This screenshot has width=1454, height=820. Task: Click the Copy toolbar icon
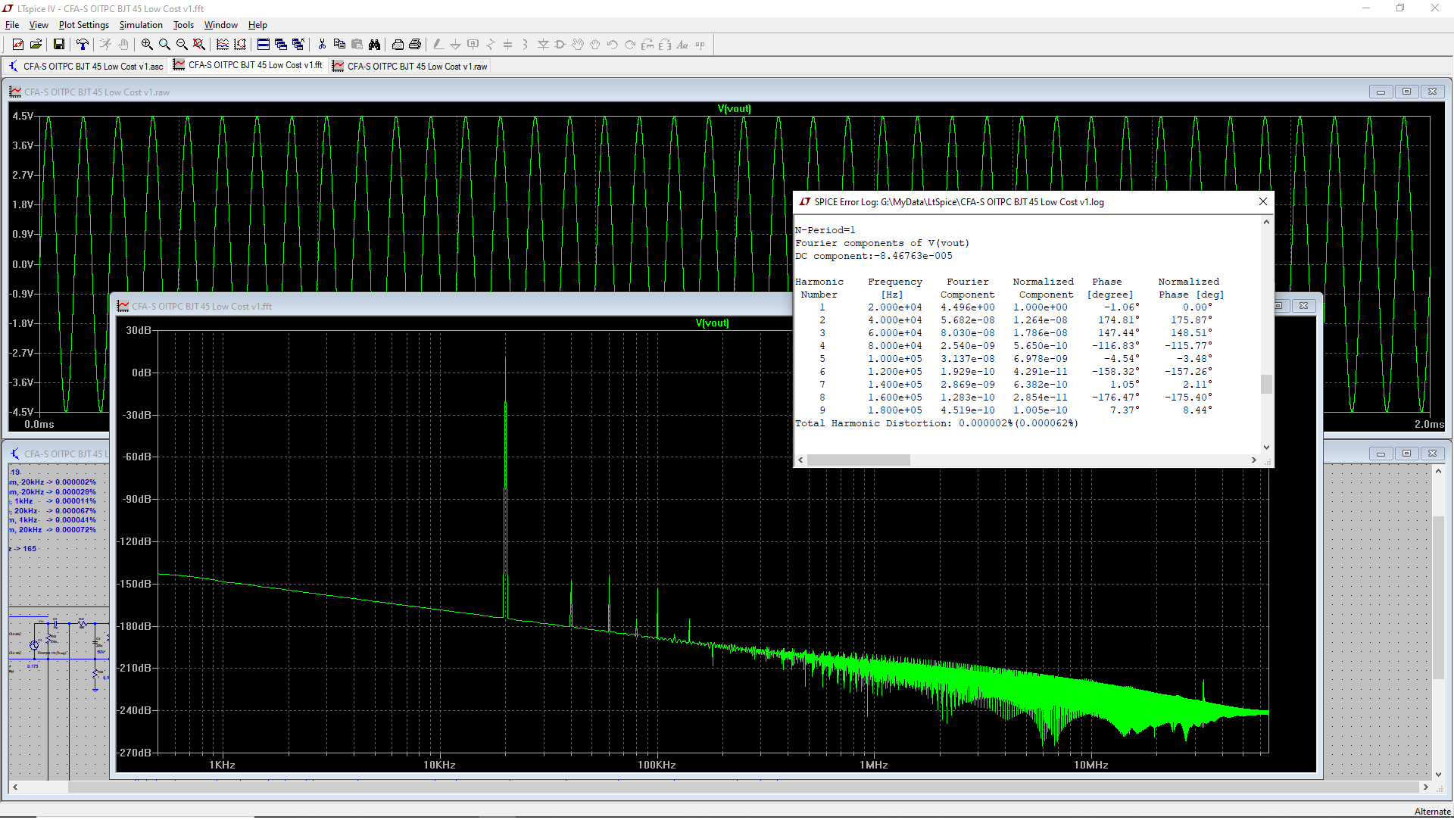tap(339, 45)
